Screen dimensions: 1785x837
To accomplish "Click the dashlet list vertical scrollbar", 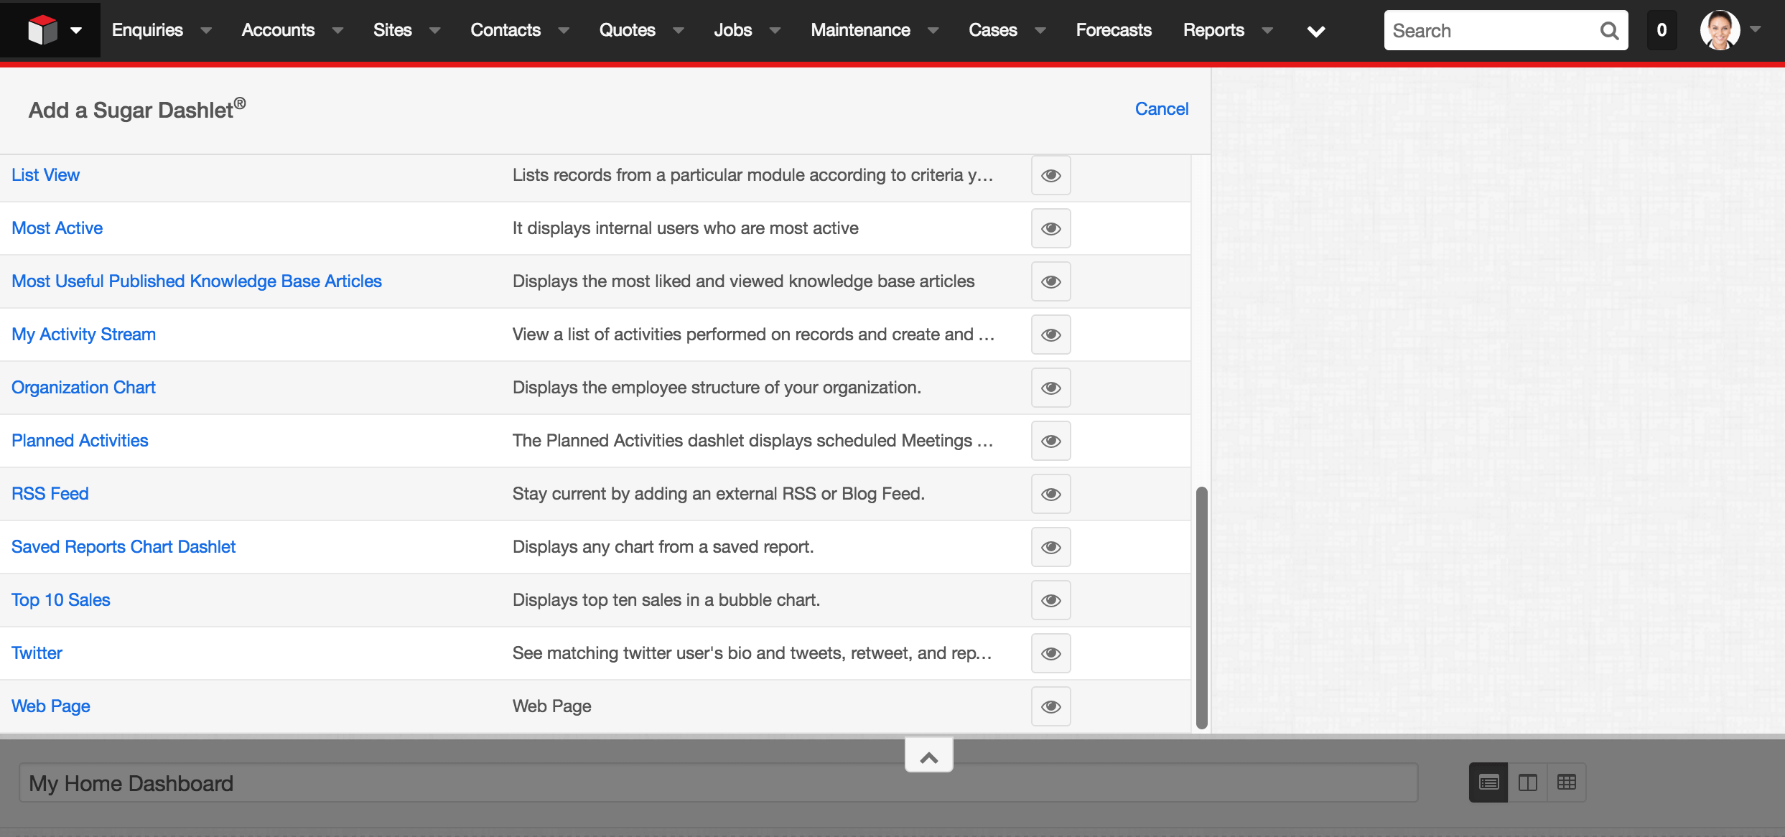I will pos(1201,608).
